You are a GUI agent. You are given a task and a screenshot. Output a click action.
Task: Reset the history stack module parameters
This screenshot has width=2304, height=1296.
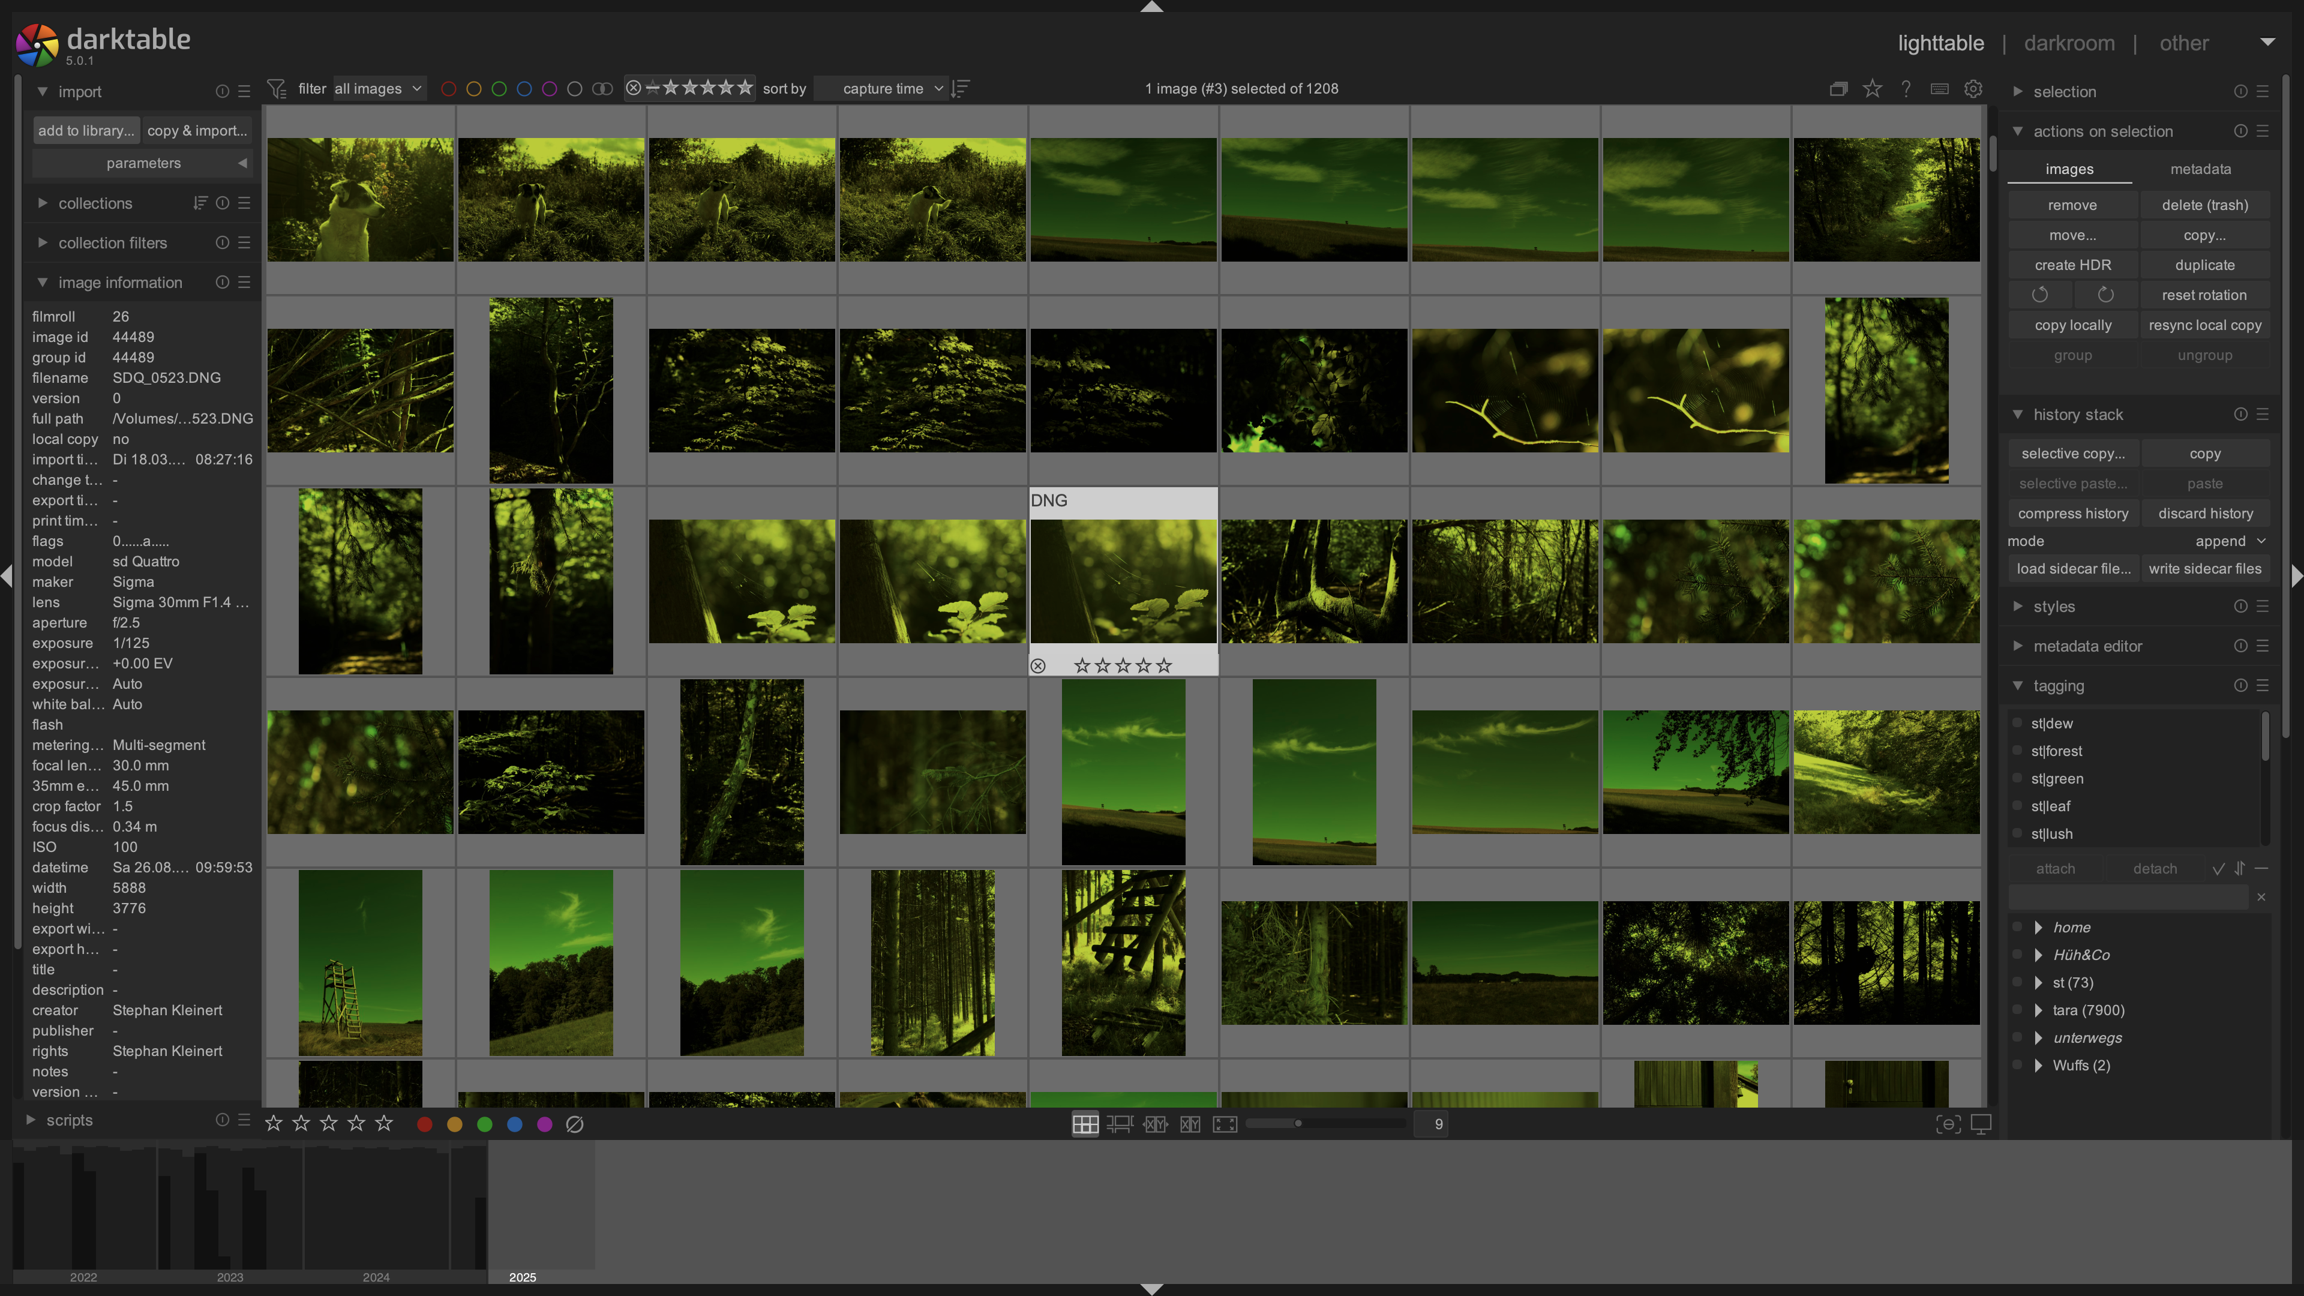pyautogui.click(x=2240, y=414)
